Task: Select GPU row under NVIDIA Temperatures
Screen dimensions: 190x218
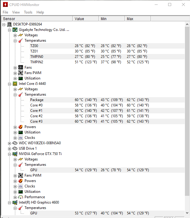Action: [107, 170]
